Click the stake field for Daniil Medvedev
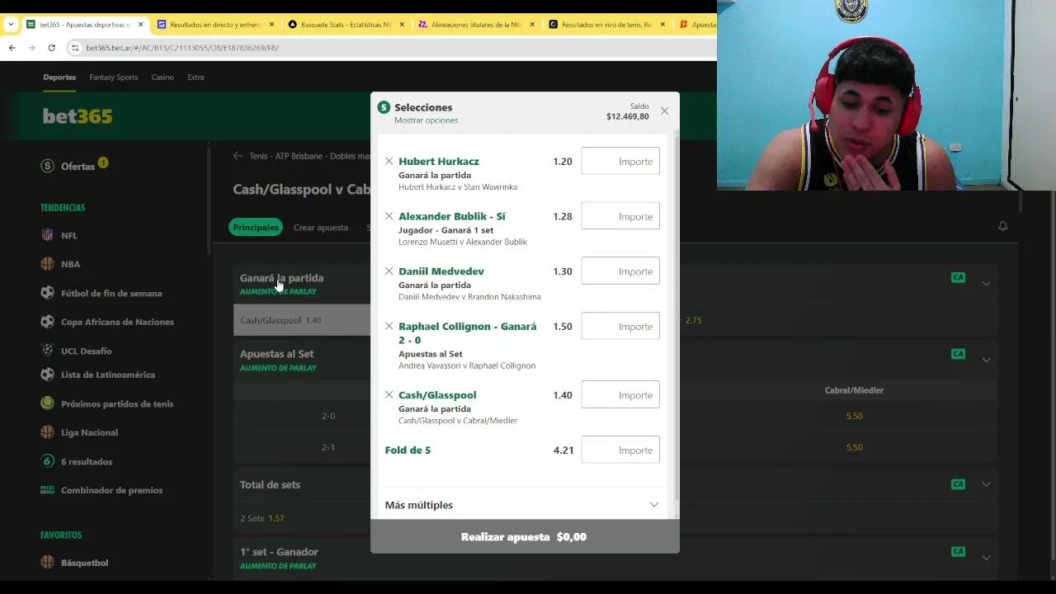 (620, 271)
